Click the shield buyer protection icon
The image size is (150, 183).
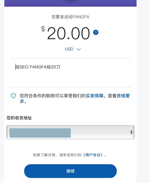point(13,96)
